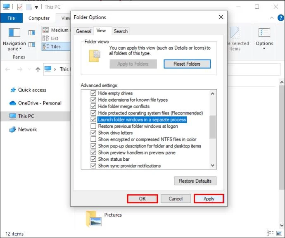Open the Explorer help question mark icon
This screenshot has height=238, width=285.
(x=280, y=18)
